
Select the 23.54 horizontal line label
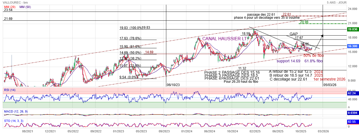(x=8, y=10)
